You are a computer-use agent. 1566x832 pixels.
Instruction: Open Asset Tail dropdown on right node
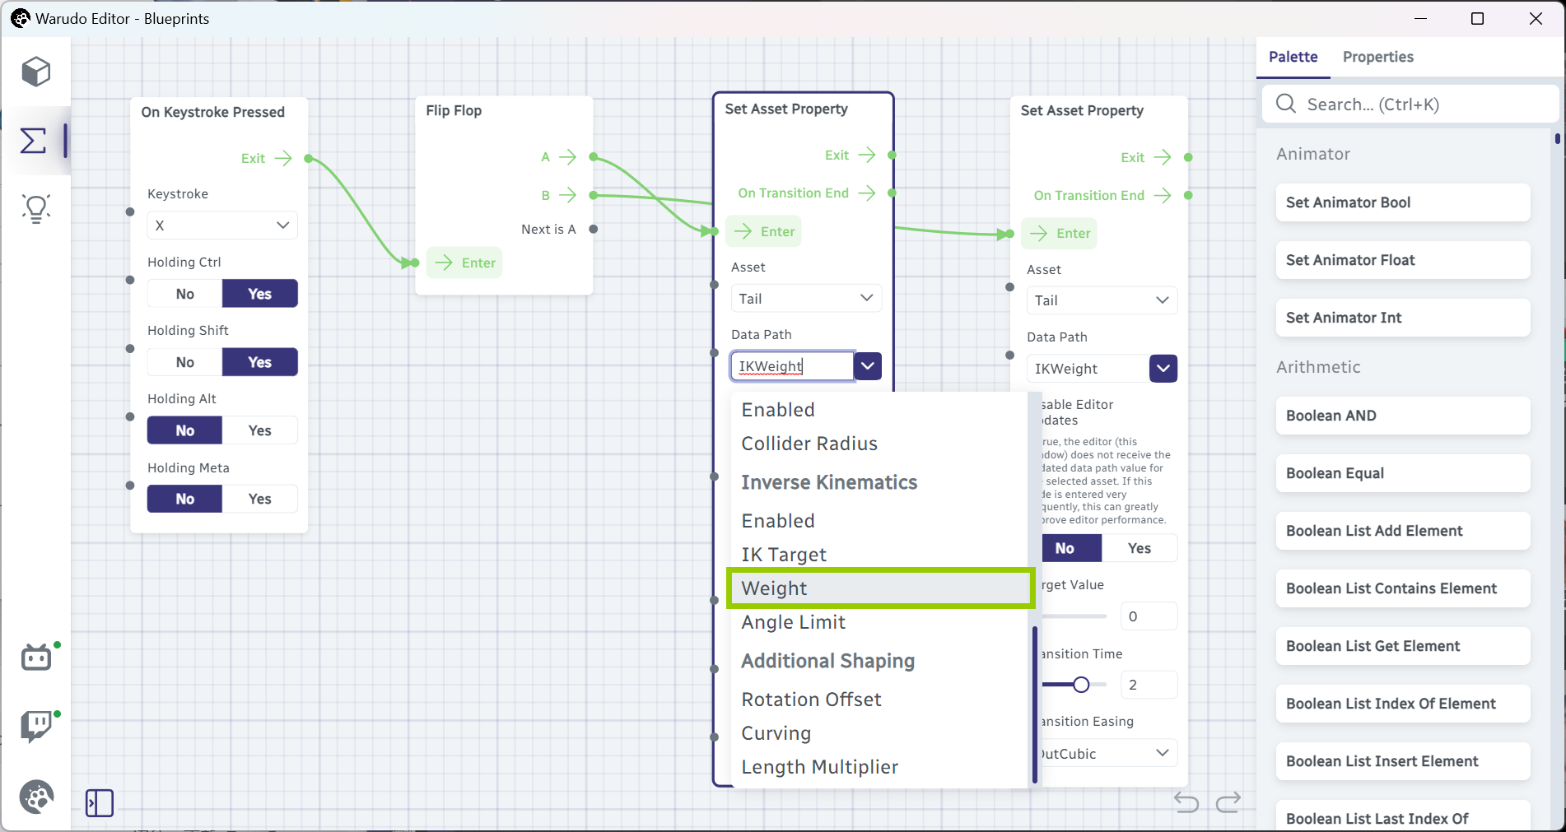[1102, 300]
